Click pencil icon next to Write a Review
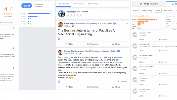 pos(141,4)
